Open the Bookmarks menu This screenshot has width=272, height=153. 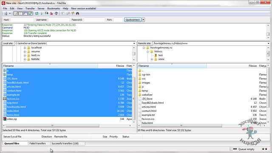[54, 8]
